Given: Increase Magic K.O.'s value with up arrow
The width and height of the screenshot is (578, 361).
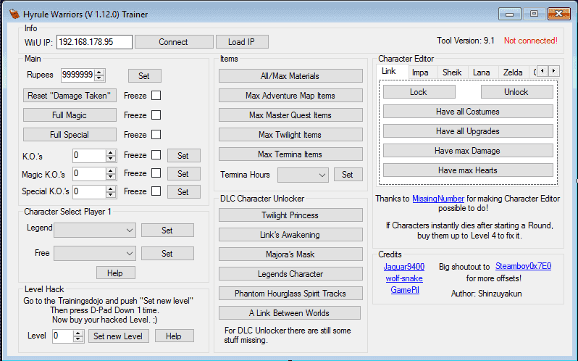Looking at the screenshot, I should click(x=111, y=170).
